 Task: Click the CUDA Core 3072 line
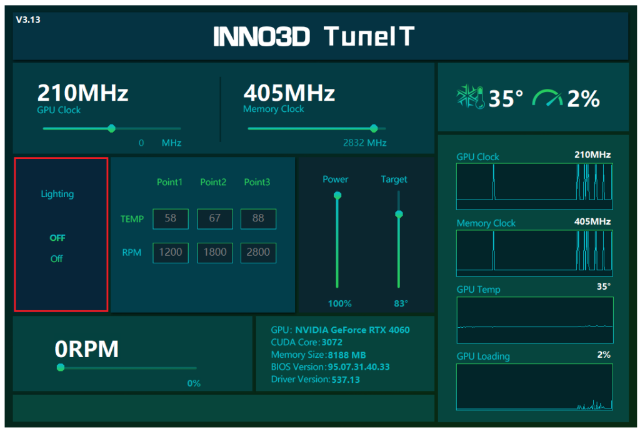coord(306,342)
